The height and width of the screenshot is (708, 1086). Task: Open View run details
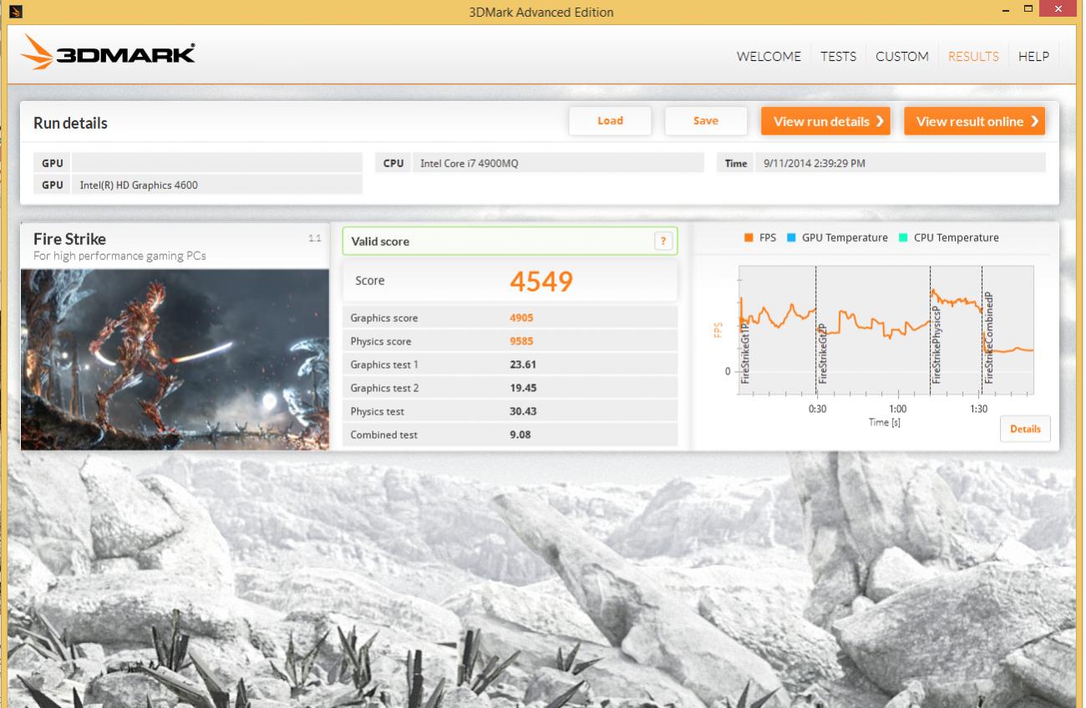pos(825,121)
